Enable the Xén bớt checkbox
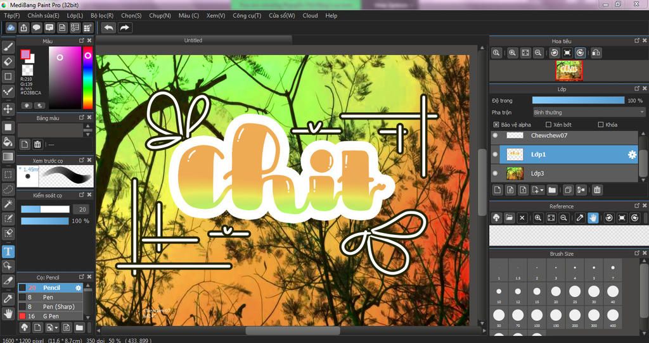649x343 pixels. click(548, 125)
